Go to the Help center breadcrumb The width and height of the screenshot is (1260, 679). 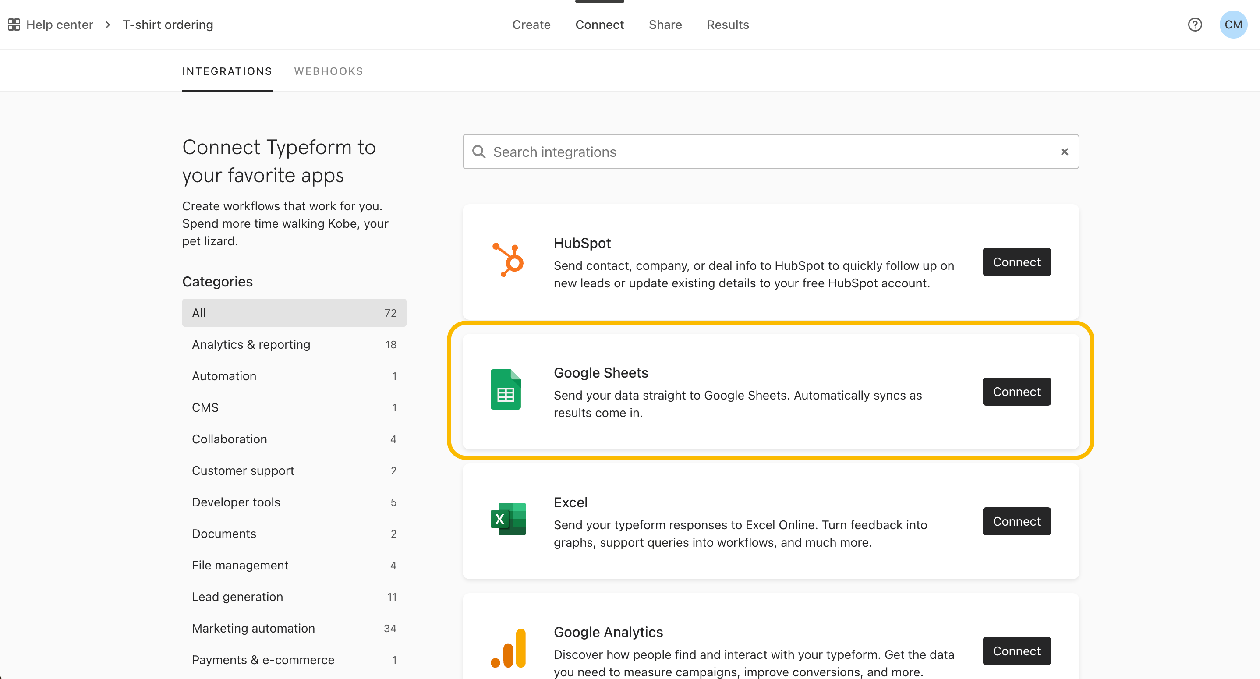59,25
